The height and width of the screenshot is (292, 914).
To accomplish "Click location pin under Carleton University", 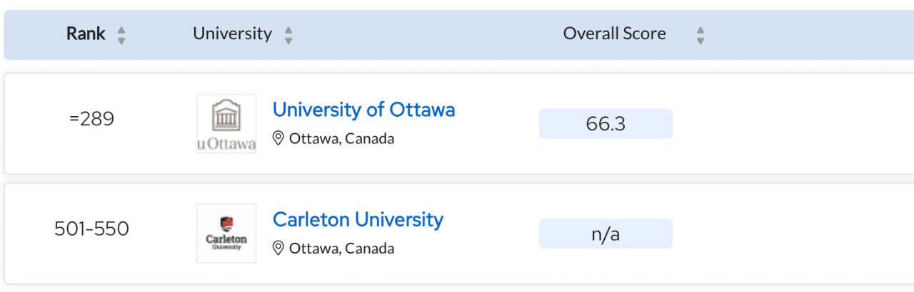I will (278, 248).
